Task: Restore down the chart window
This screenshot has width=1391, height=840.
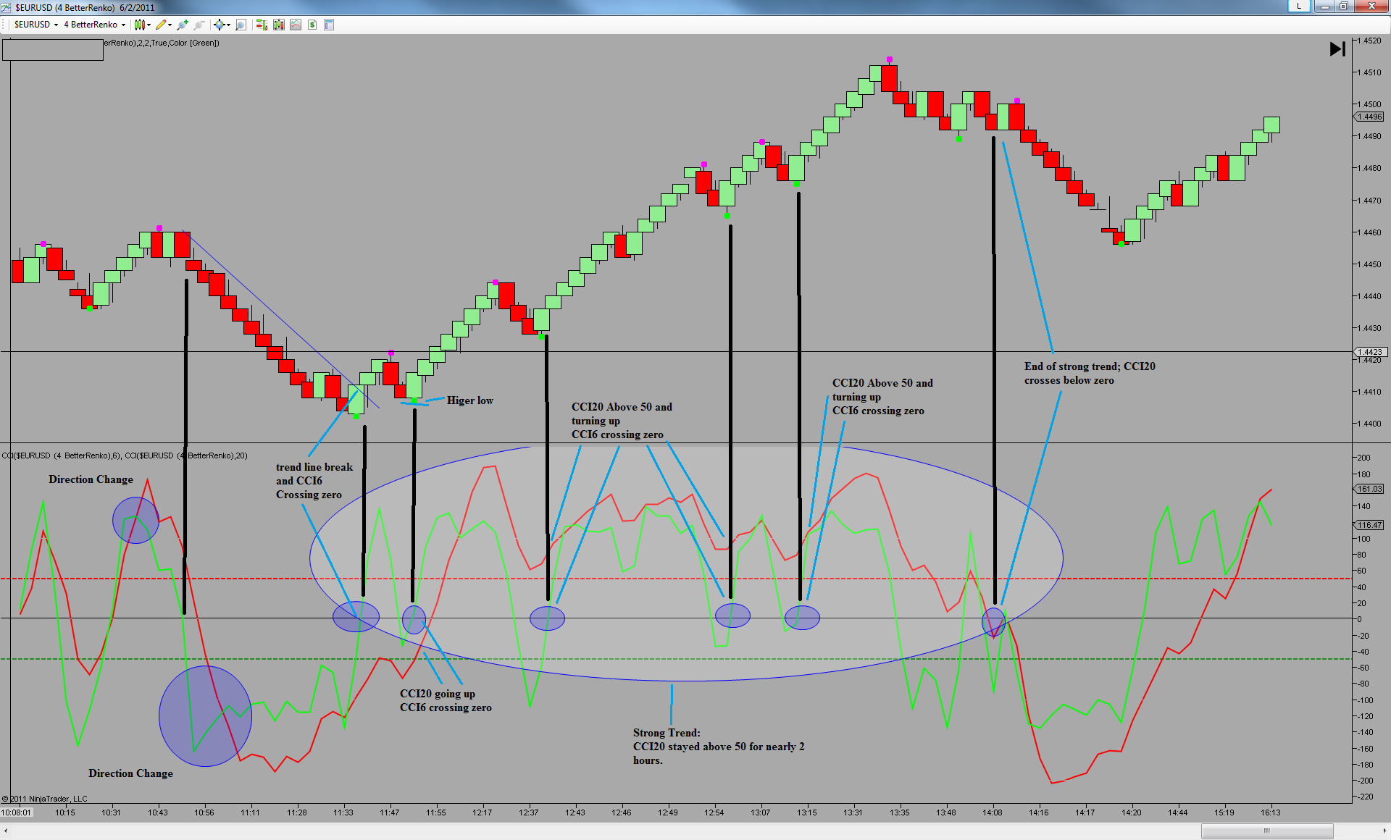Action: pyautogui.click(x=1343, y=7)
